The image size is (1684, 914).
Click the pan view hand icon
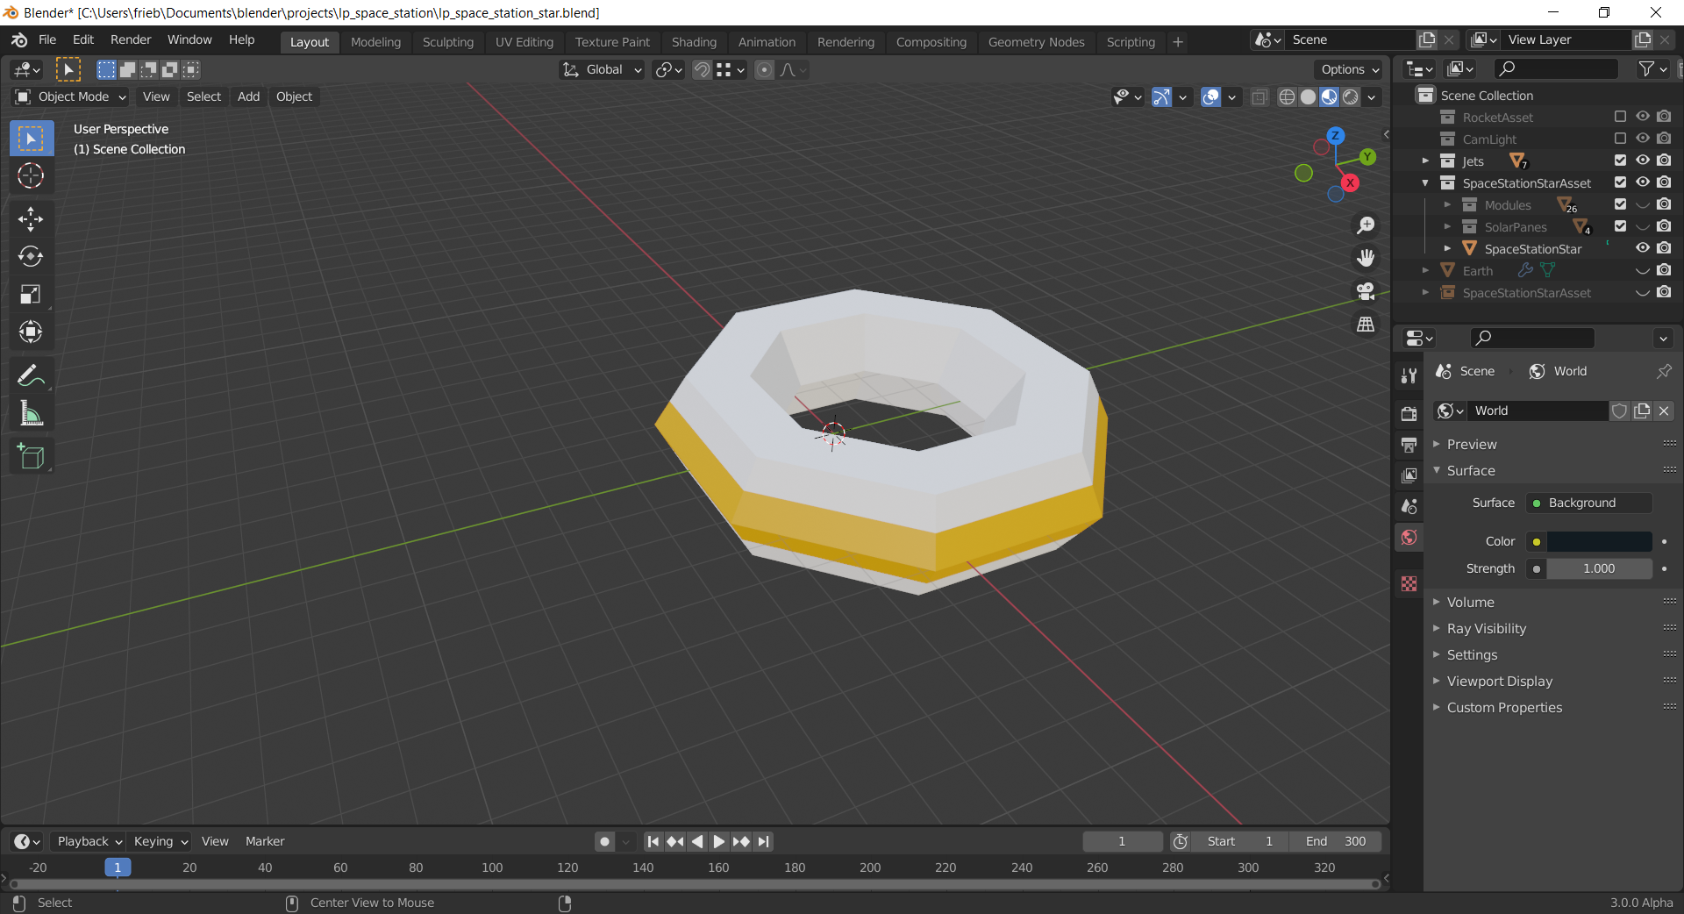[x=1366, y=258]
